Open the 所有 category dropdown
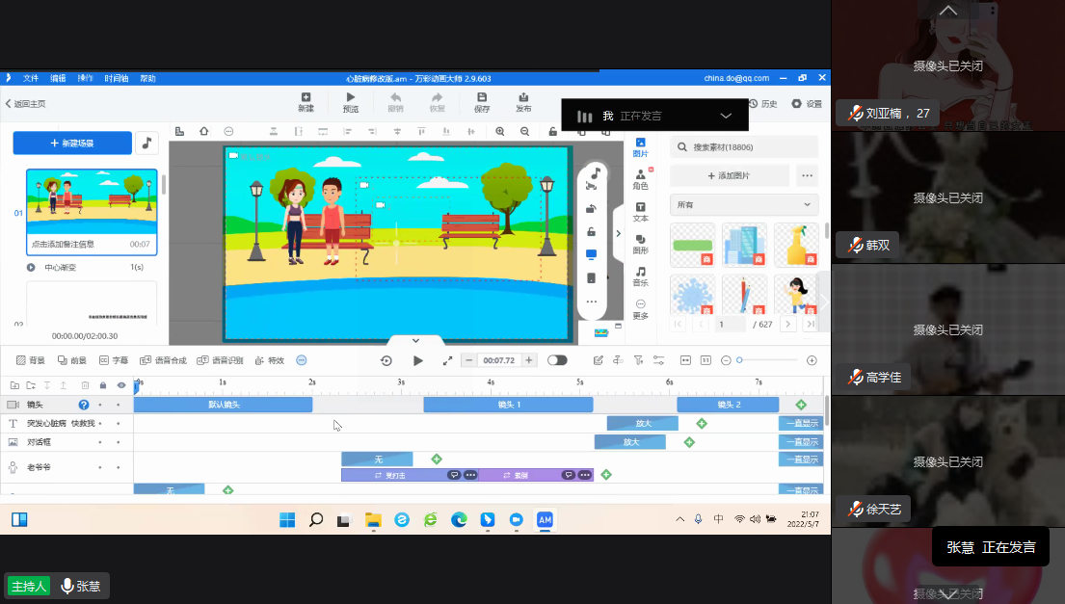The image size is (1065, 604). pos(743,204)
